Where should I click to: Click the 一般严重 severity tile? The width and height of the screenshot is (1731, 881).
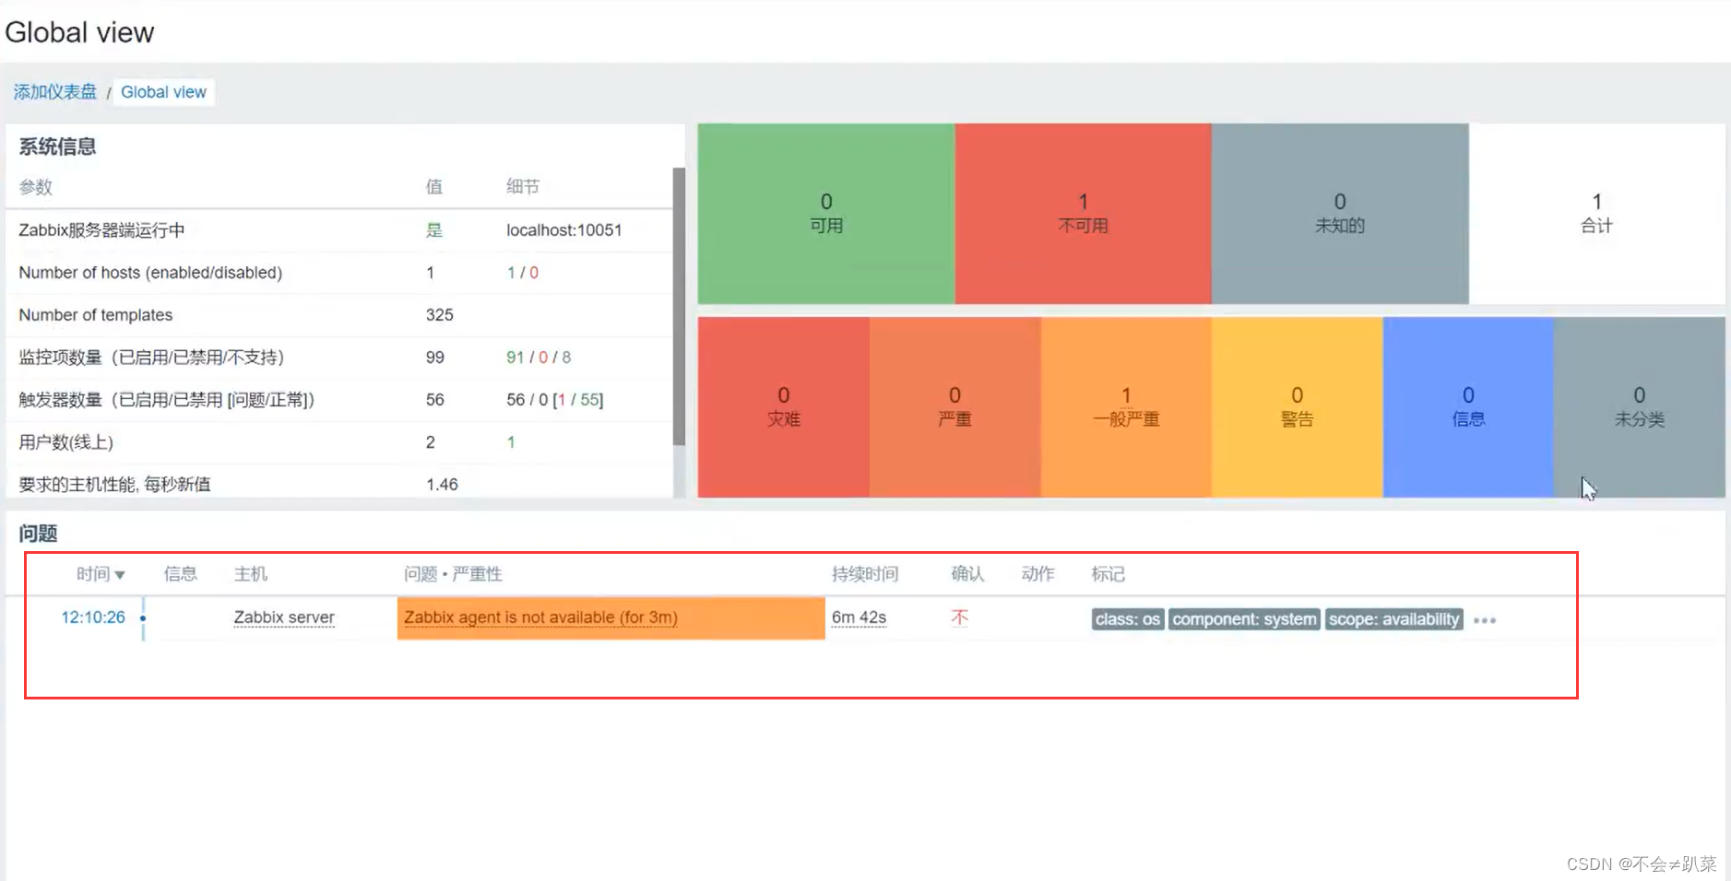point(1126,407)
